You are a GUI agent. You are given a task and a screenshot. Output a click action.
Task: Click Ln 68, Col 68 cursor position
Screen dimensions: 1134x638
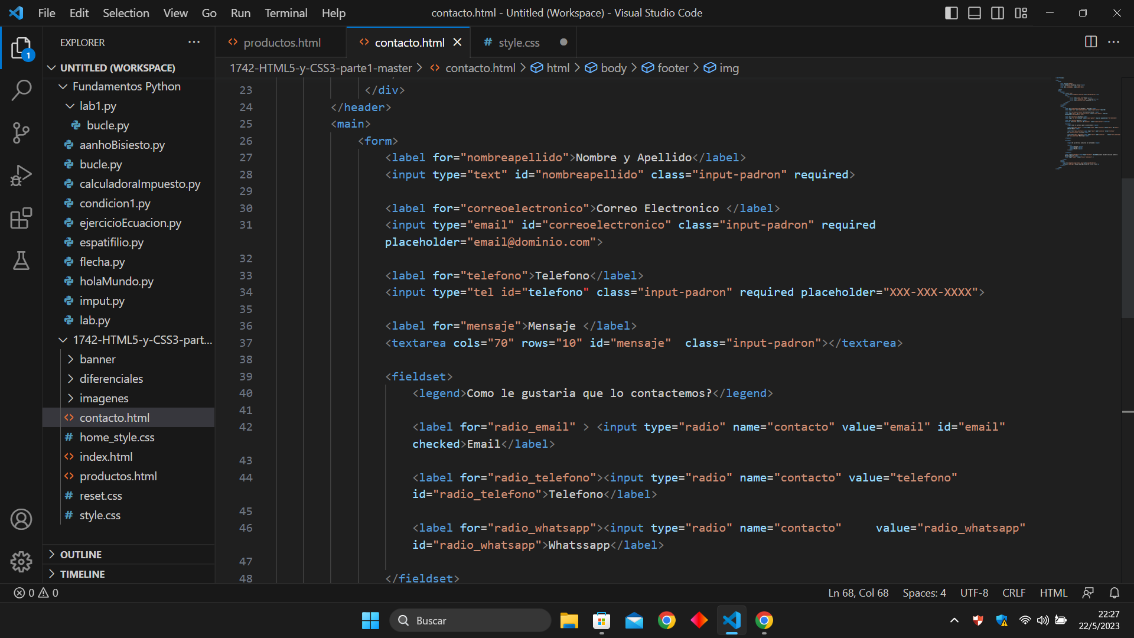point(858,593)
